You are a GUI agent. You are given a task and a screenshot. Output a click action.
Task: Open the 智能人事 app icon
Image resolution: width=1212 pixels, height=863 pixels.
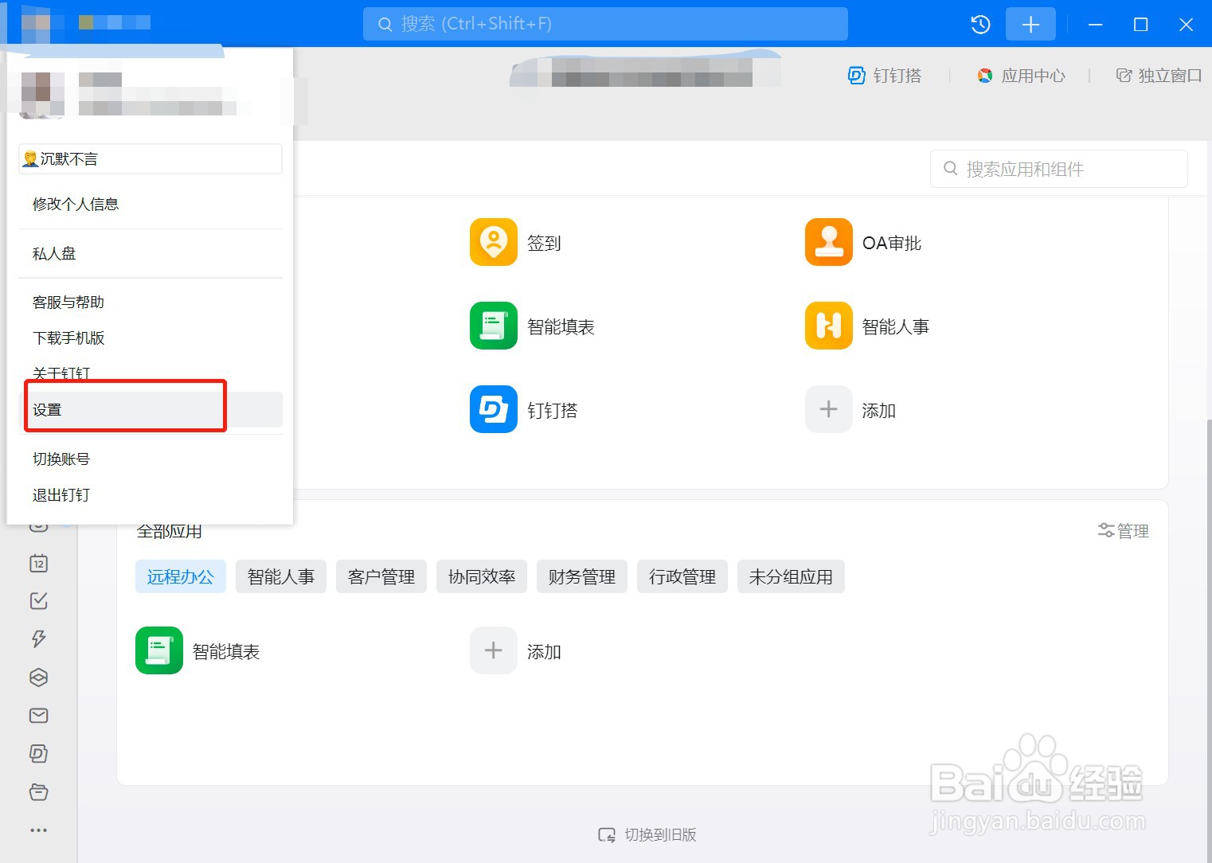coord(828,326)
